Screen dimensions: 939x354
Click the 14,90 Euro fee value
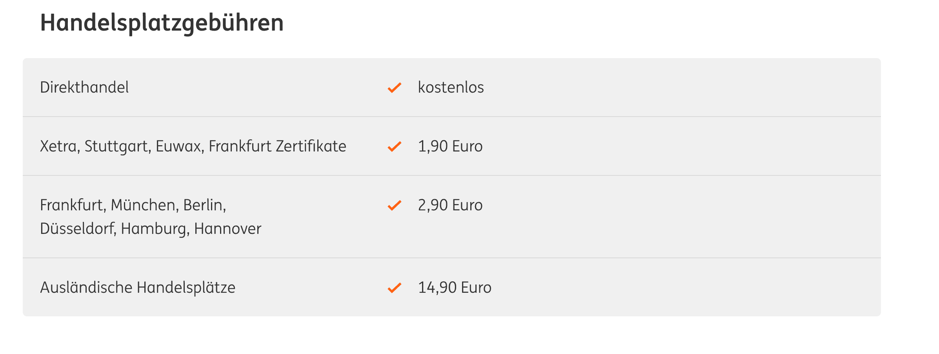454,288
